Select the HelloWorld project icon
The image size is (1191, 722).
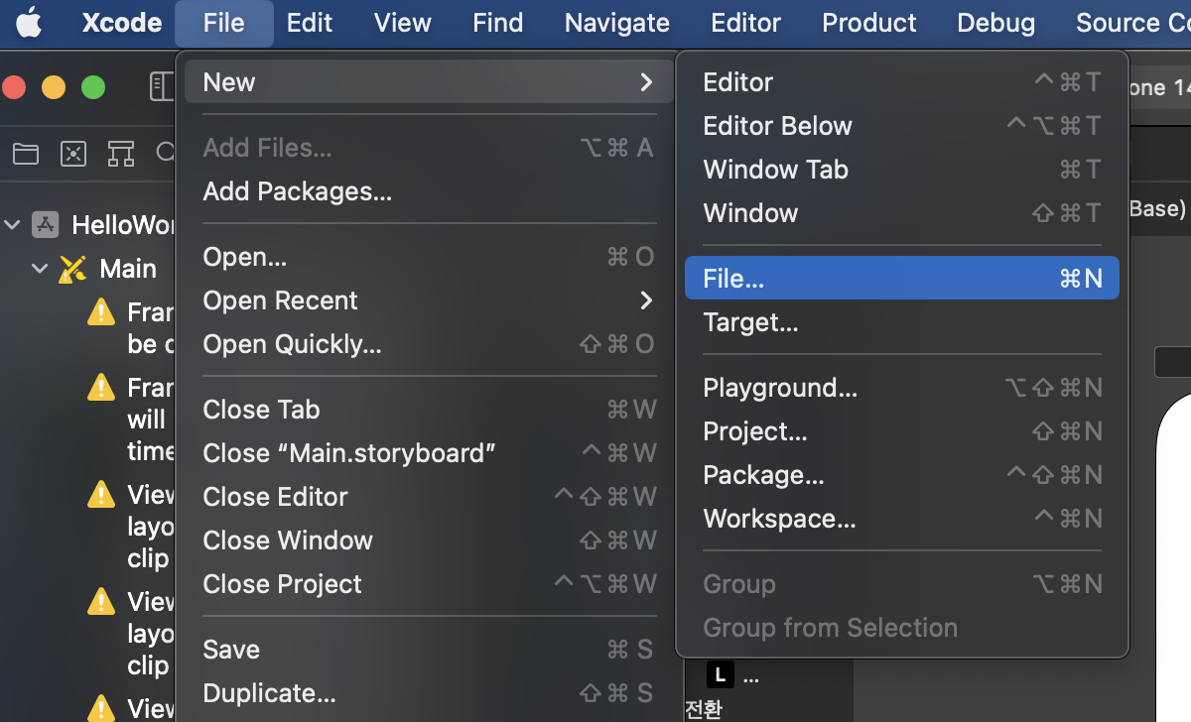click(x=46, y=225)
